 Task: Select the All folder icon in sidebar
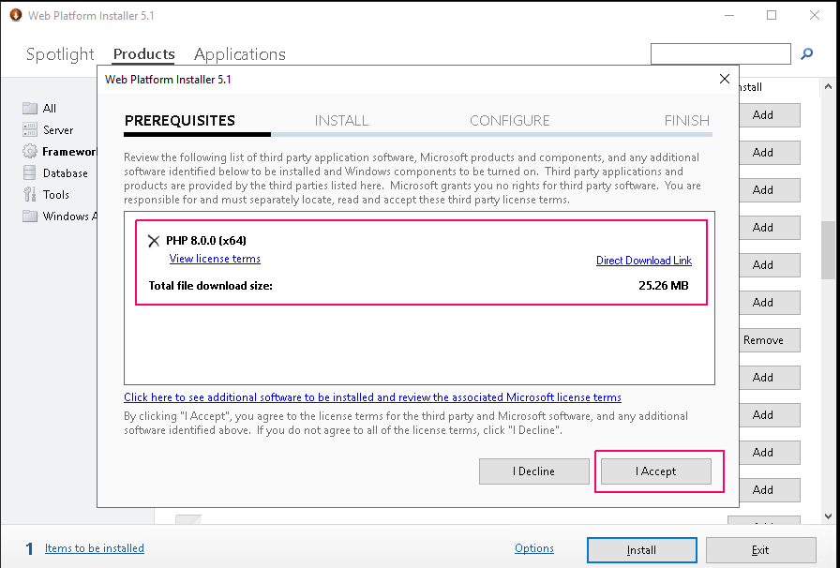click(x=30, y=108)
